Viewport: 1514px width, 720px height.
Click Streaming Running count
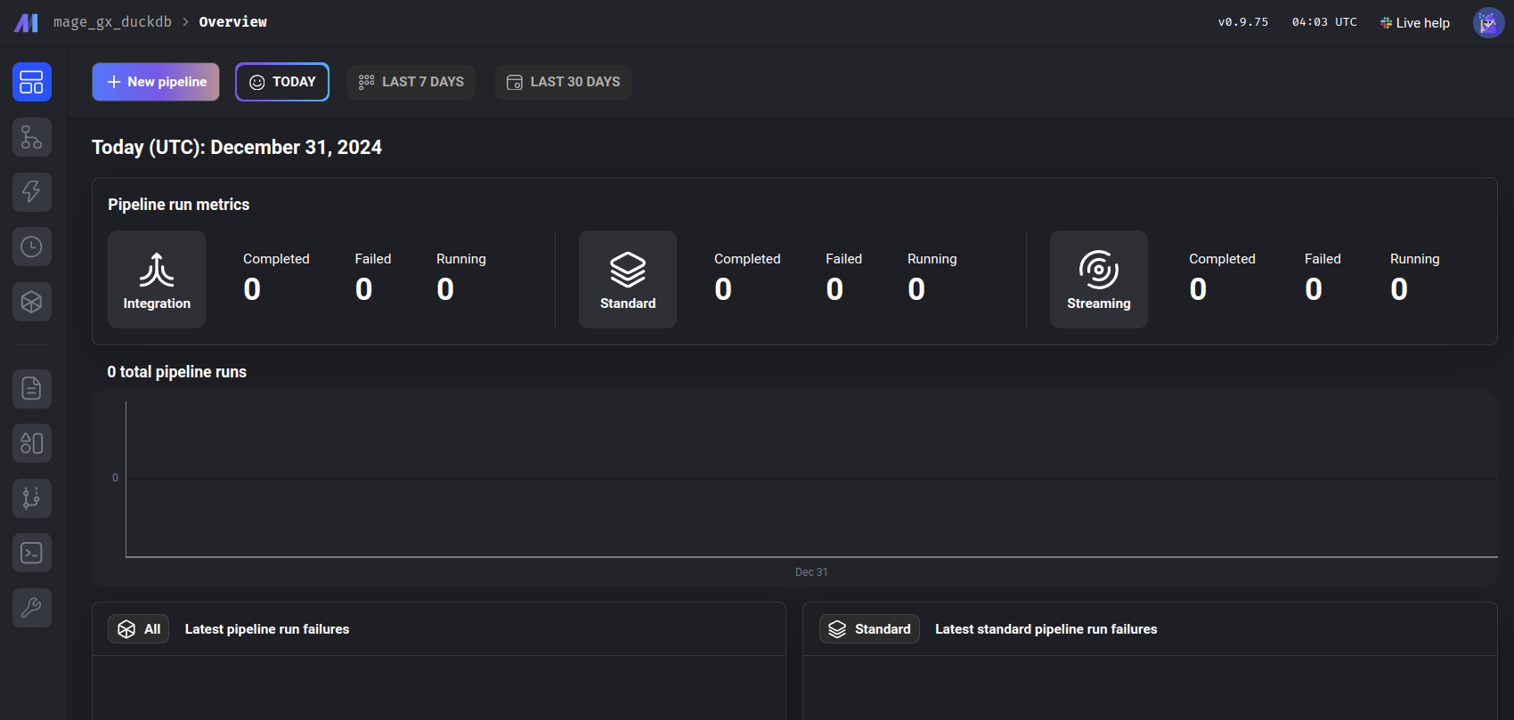(x=1399, y=289)
